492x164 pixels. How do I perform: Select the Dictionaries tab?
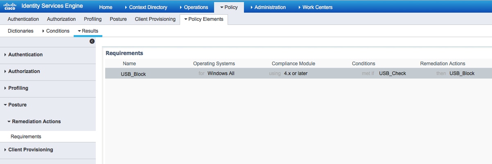pos(20,31)
